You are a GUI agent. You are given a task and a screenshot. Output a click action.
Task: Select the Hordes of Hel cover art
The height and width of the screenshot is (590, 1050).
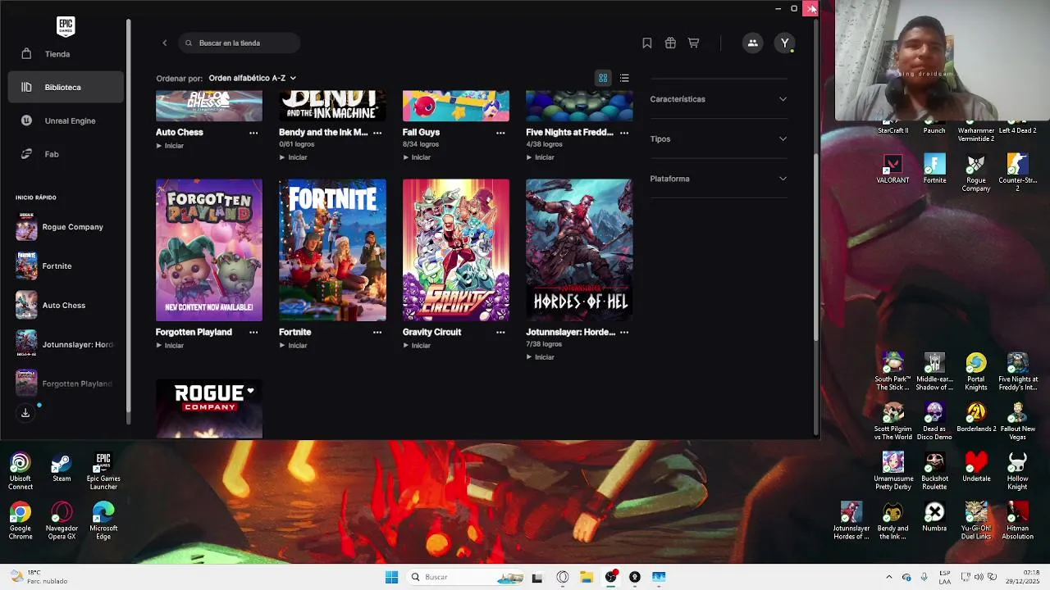pyautogui.click(x=579, y=250)
